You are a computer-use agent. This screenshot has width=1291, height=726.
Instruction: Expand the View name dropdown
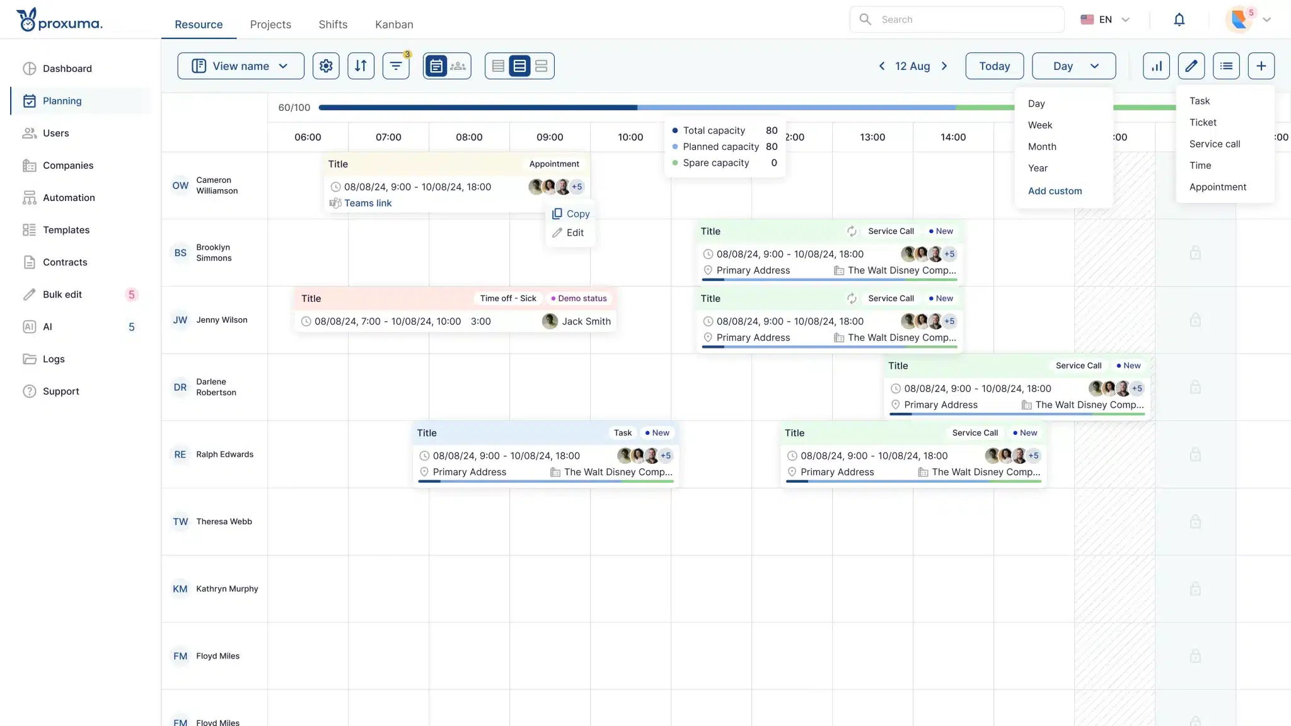coord(241,66)
